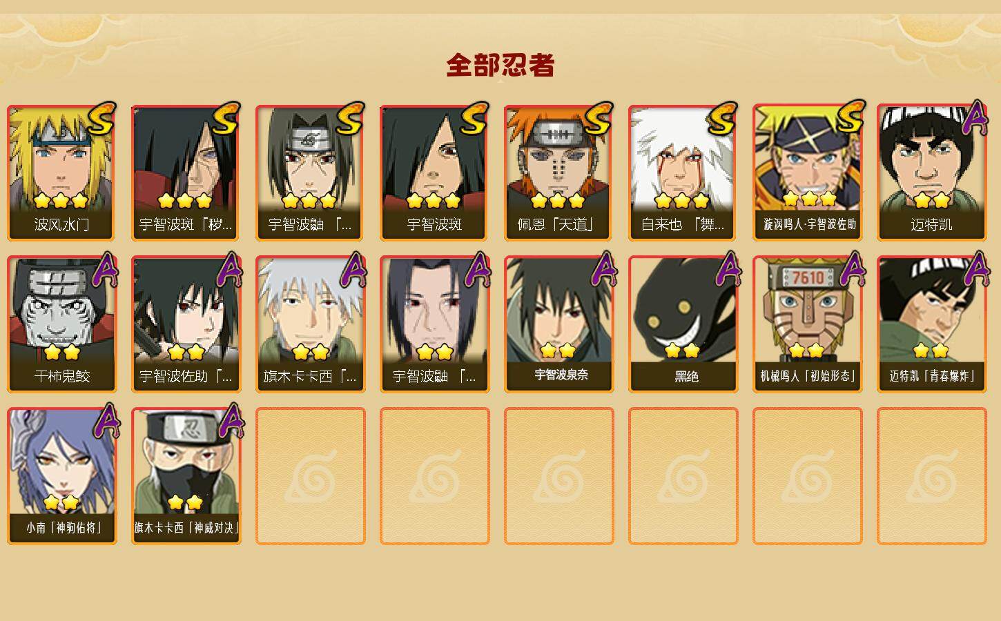The image size is (1001, 621).
Task: Click the three stars on 宇智波斑 card
Action: pos(434,201)
